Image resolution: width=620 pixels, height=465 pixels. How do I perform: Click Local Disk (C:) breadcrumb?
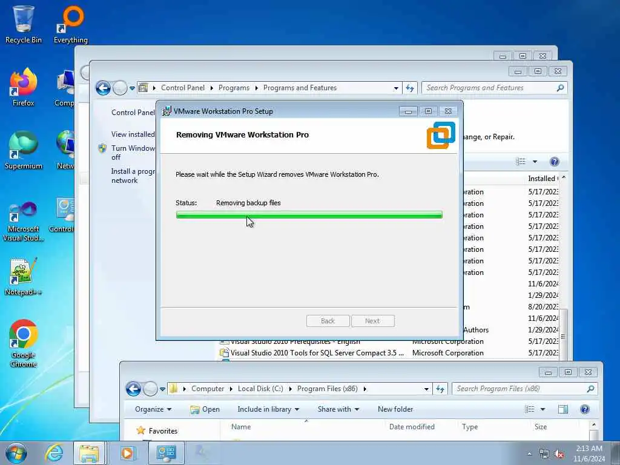(x=260, y=389)
